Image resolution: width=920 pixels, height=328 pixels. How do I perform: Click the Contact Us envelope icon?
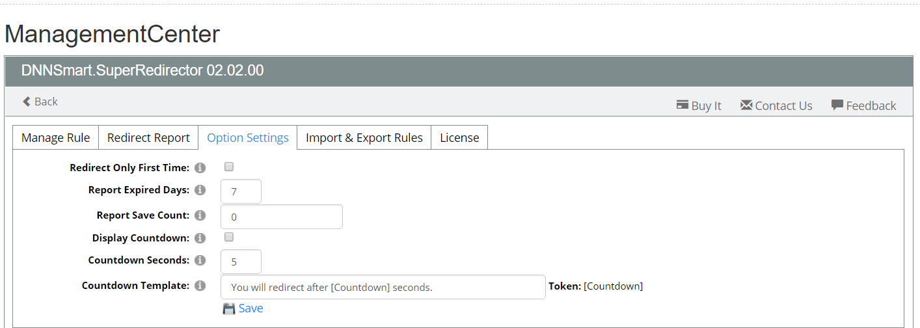pyautogui.click(x=746, y=105)
